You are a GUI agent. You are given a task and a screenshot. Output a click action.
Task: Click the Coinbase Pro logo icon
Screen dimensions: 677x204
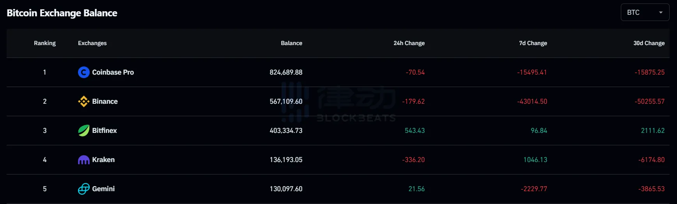coord(84,72)
